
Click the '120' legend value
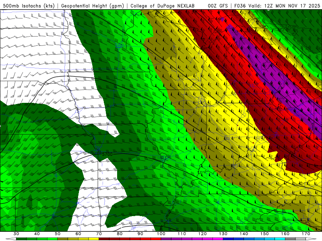click(202, 234)
